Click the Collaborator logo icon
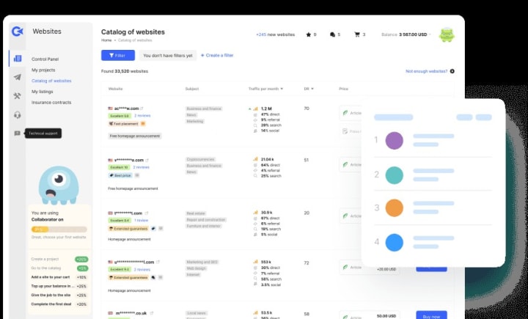The height and width of the screenshot is (319, 528). point(18,32)
